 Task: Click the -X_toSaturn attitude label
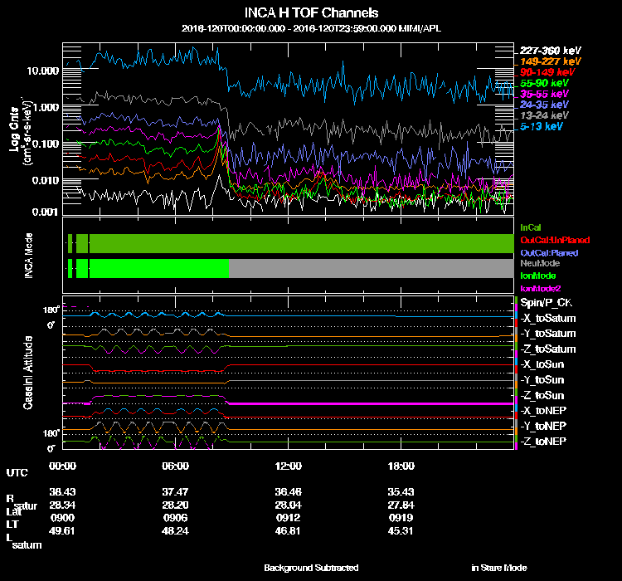(x=548, y=318)
